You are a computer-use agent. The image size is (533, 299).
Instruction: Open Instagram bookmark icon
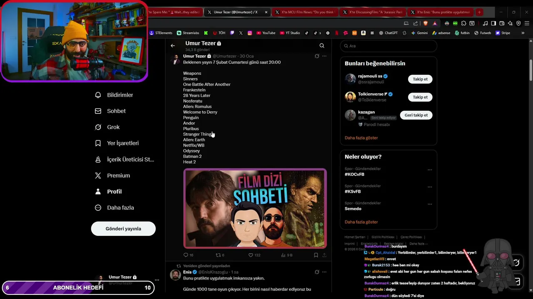pos(250,33)
